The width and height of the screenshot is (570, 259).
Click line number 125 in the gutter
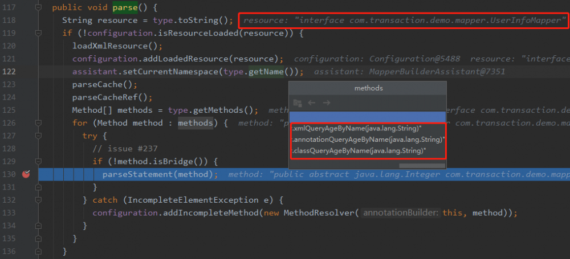point(9,110)
